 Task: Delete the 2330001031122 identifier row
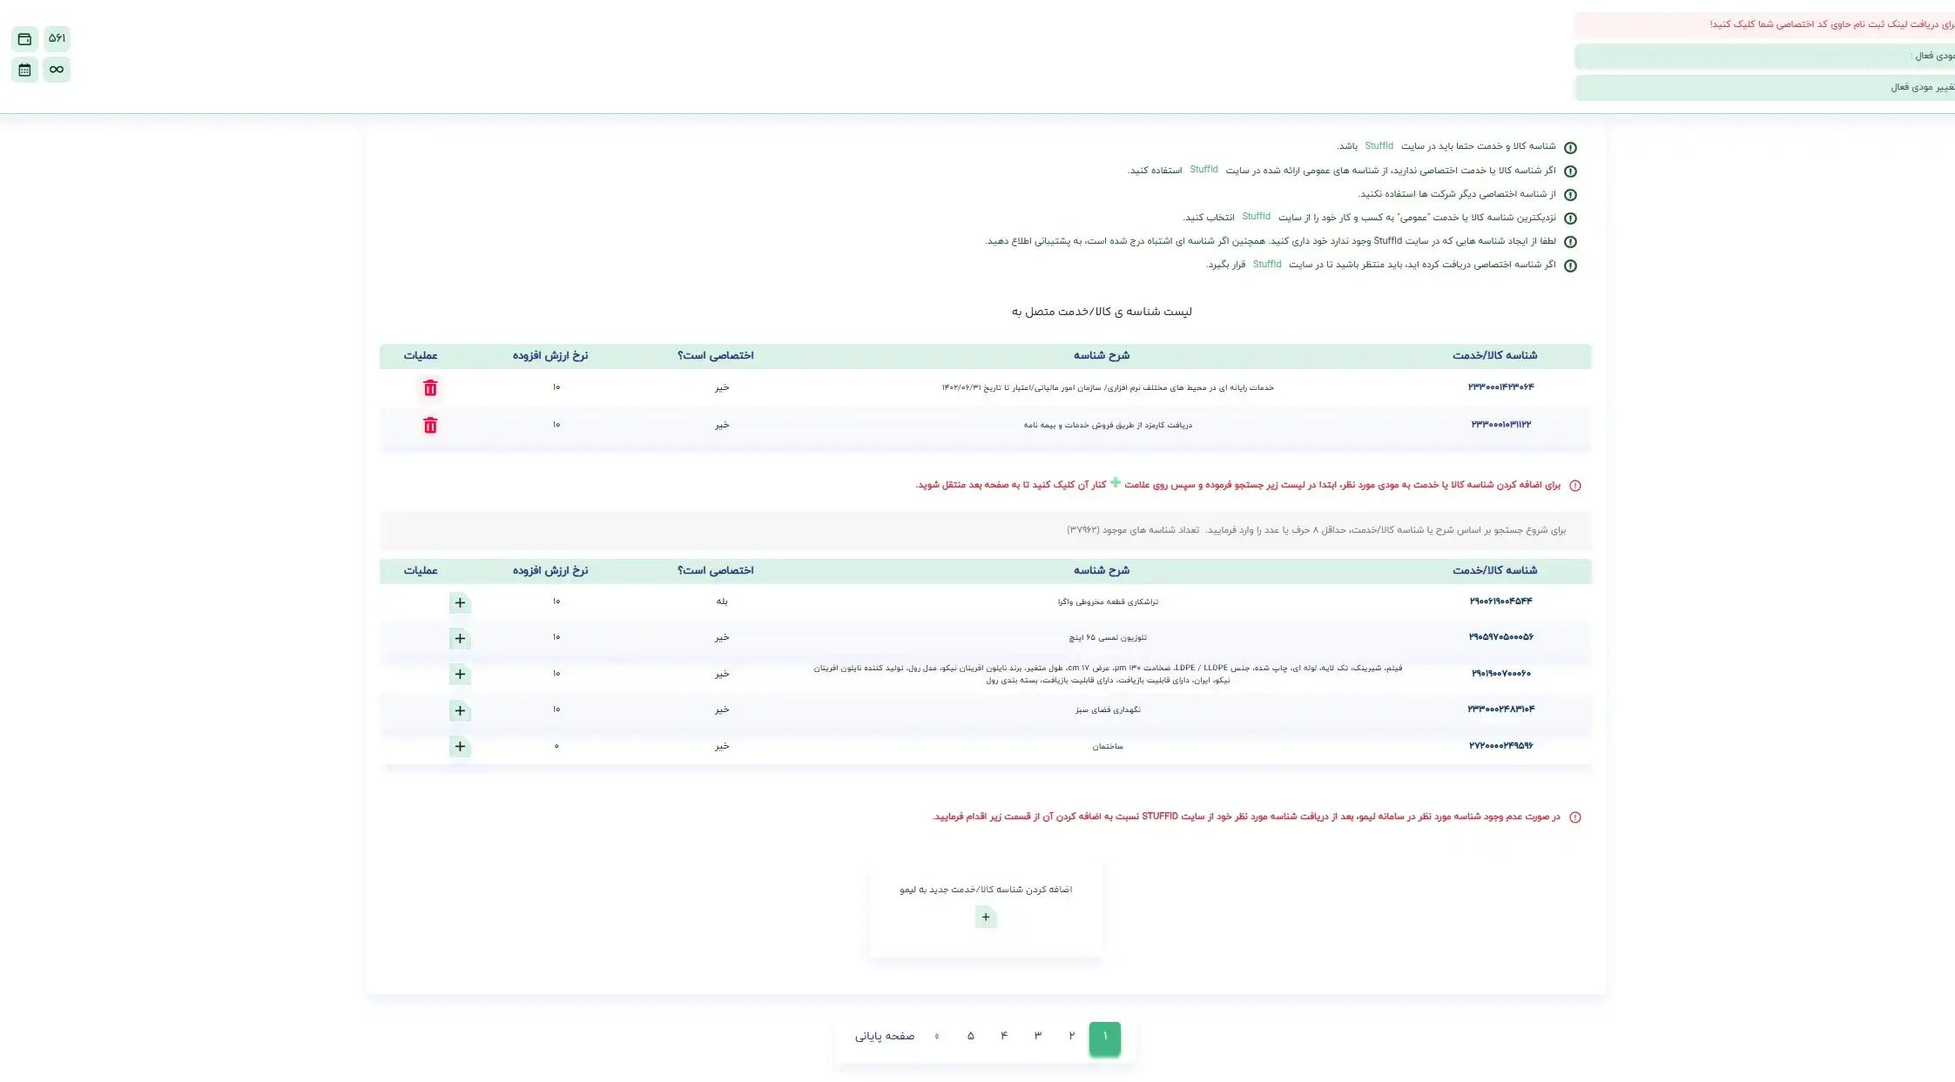click(430, 426)
